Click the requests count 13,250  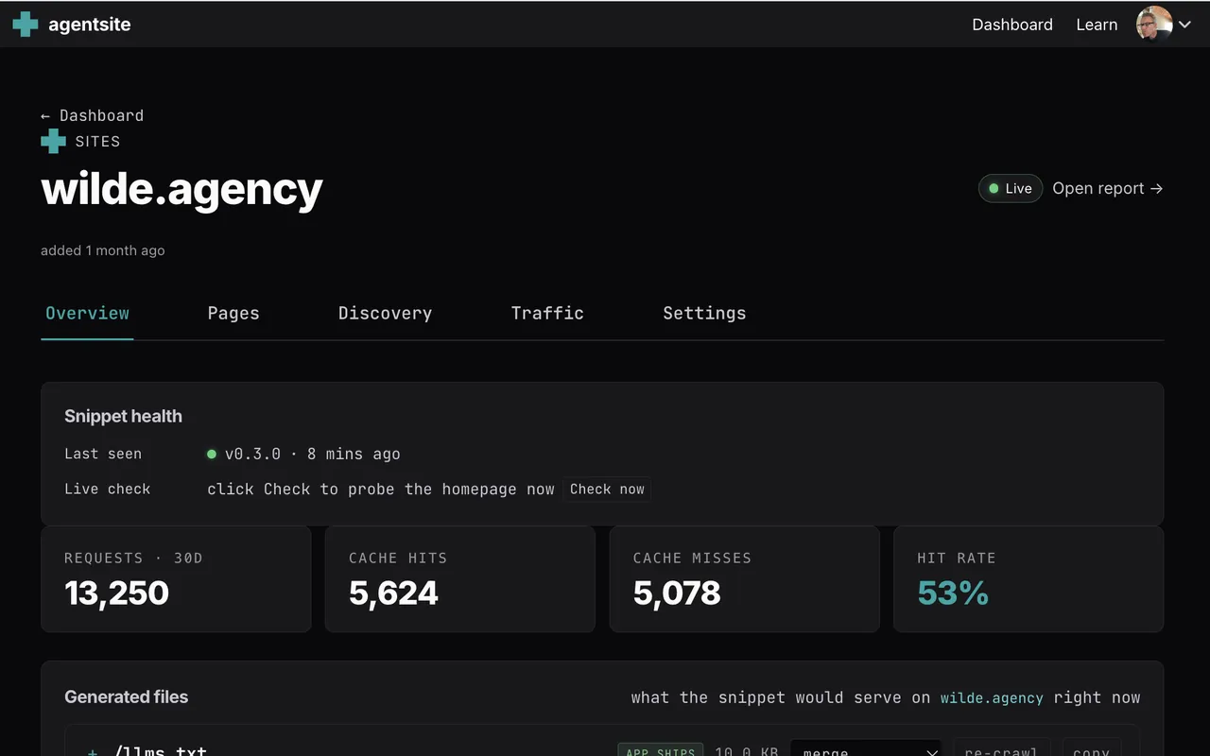click(116, 593)
